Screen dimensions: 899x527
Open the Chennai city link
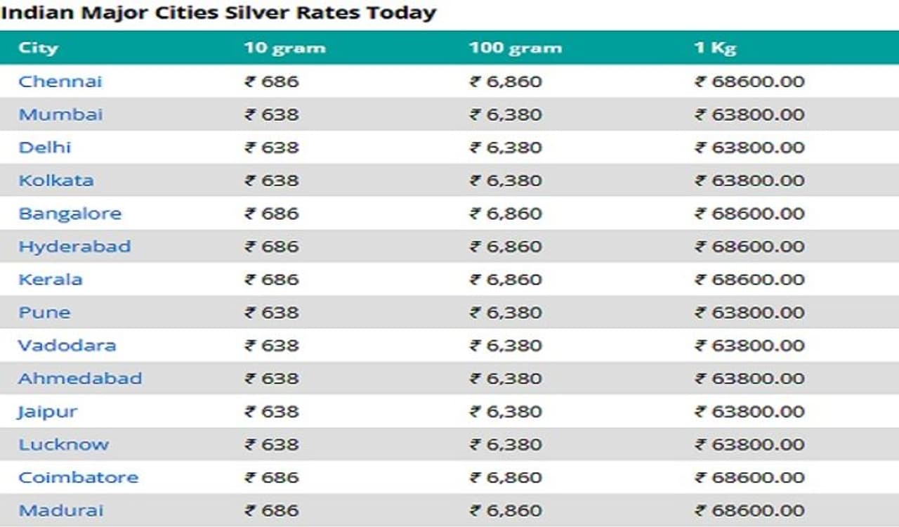tap(60, 82)
